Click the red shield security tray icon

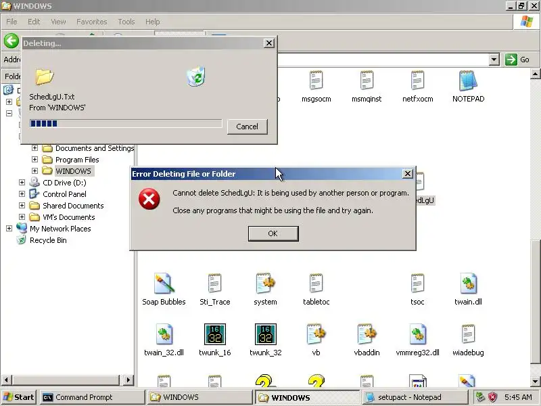coord(493,397)
